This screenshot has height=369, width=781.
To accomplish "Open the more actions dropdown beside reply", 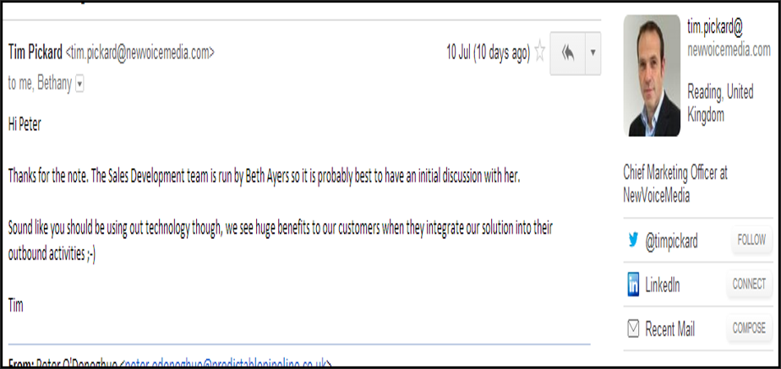I will [593, 53].
